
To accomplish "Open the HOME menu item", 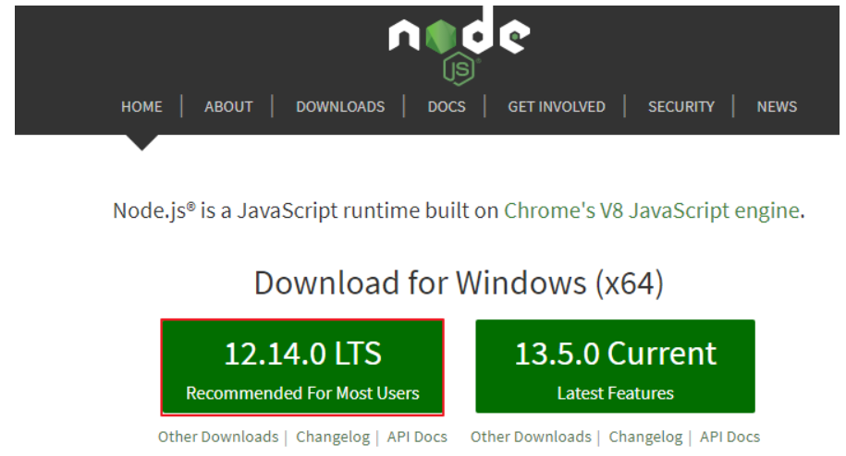I will coord(141,106).
